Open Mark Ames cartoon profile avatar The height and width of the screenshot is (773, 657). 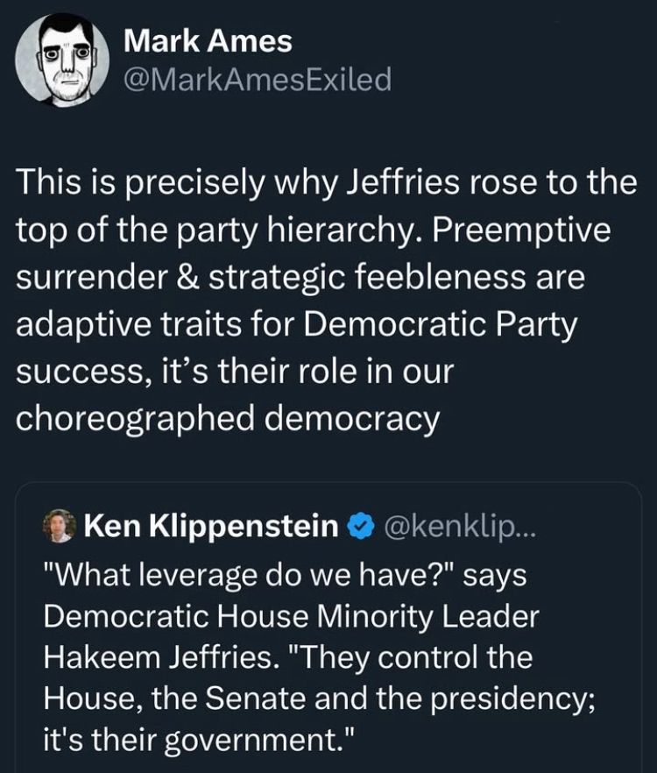[x=62, y=60]
